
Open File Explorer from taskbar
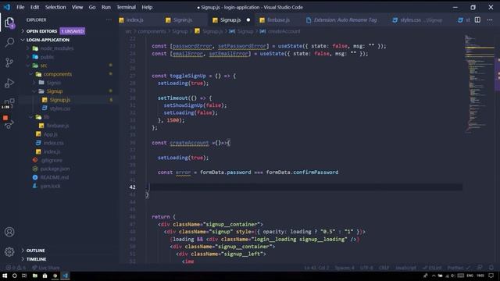point(34,276)
